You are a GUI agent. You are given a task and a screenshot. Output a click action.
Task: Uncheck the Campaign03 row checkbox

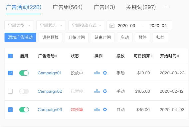[10, 110]
